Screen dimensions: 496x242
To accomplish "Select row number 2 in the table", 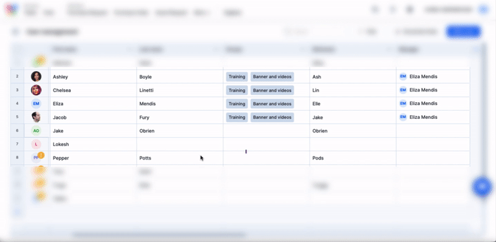I will coord(17,77).
